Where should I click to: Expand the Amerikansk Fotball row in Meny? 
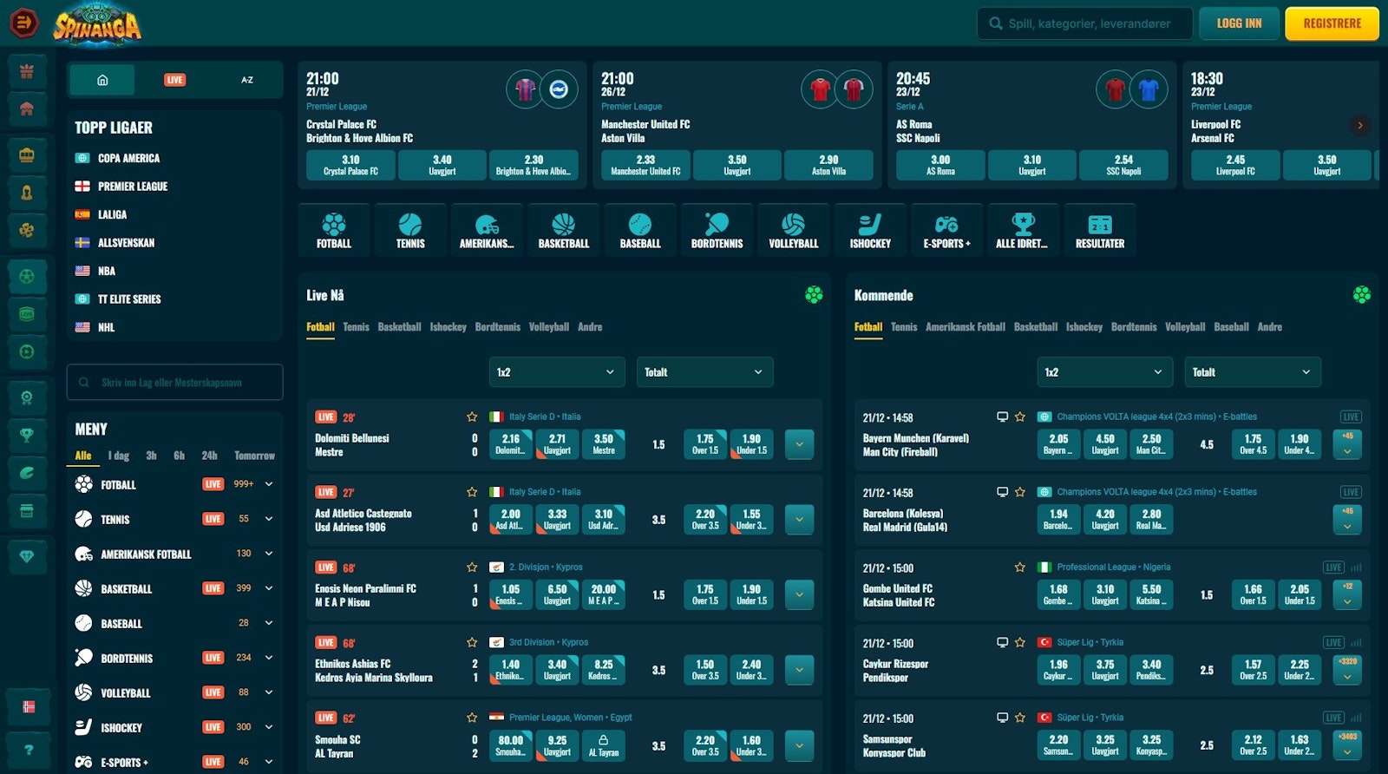pyautogui.click(x=269, y=554)
